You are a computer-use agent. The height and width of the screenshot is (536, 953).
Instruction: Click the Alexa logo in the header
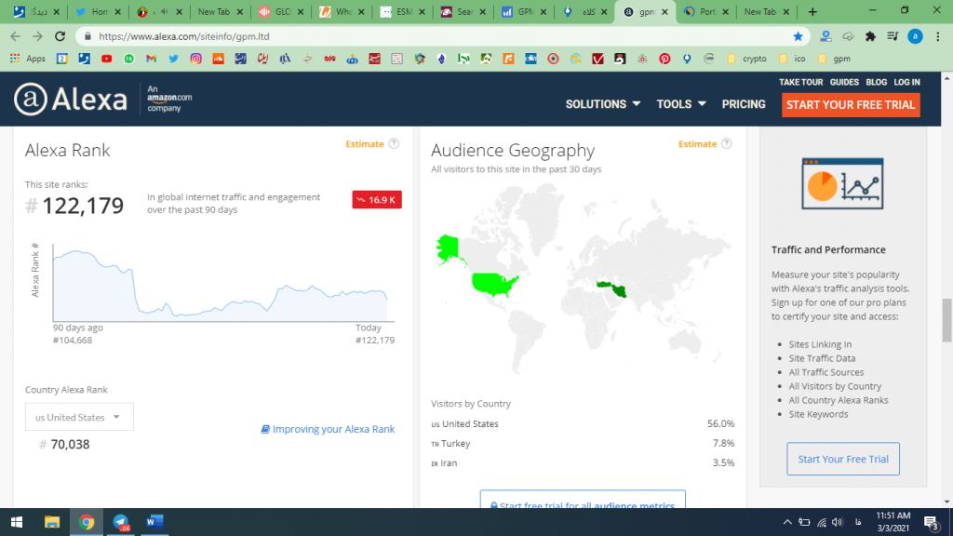71,100
